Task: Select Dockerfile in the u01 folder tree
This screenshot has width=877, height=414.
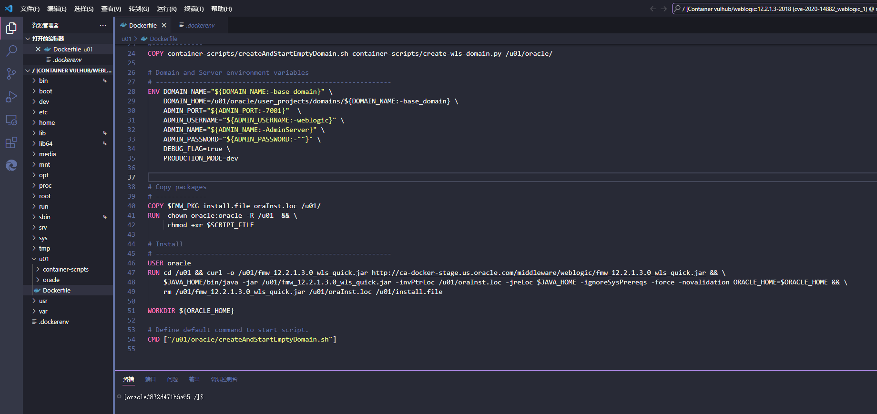Action: coord(68,290)
